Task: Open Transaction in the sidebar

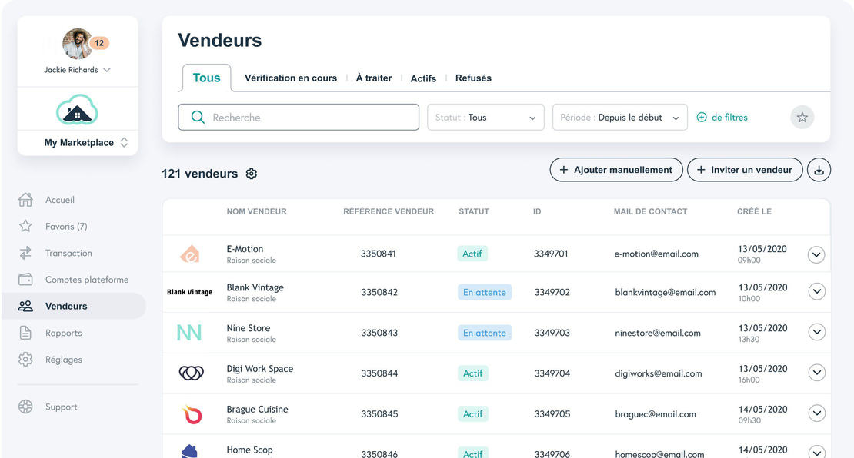Action: click(68, 253)
